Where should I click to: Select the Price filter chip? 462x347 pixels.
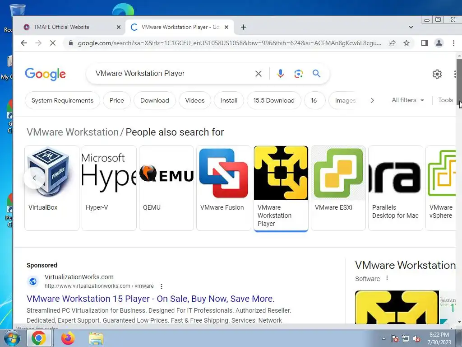(117, 100)
